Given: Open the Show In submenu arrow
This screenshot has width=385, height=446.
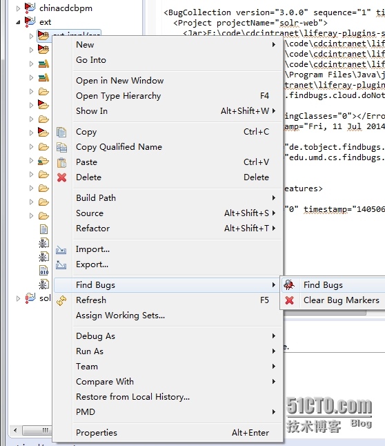Looking at the screenshot, I should coord(274,111).
